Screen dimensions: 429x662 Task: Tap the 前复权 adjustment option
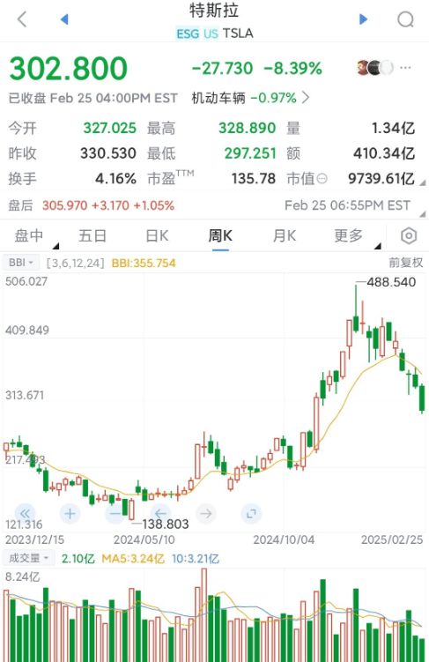(x=405, y=263)
